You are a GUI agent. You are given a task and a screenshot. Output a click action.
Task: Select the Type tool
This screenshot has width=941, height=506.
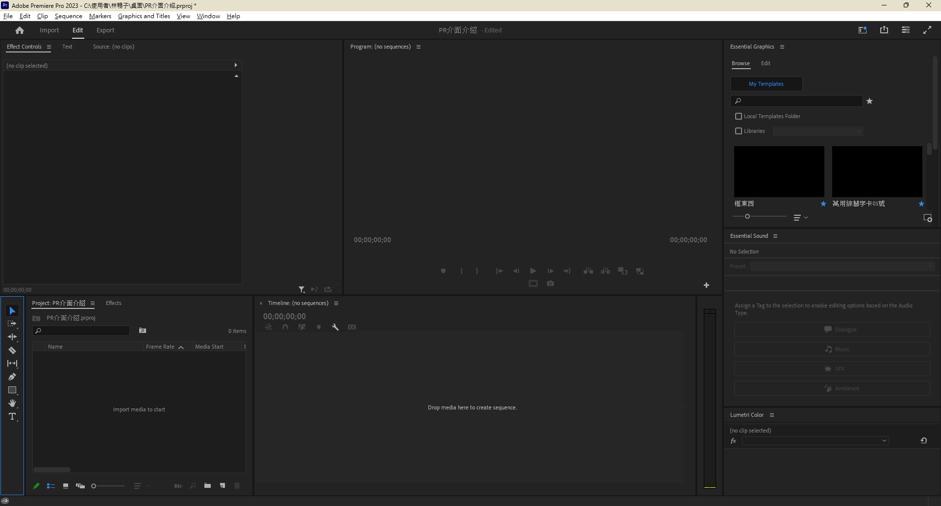tap(12, 417)
